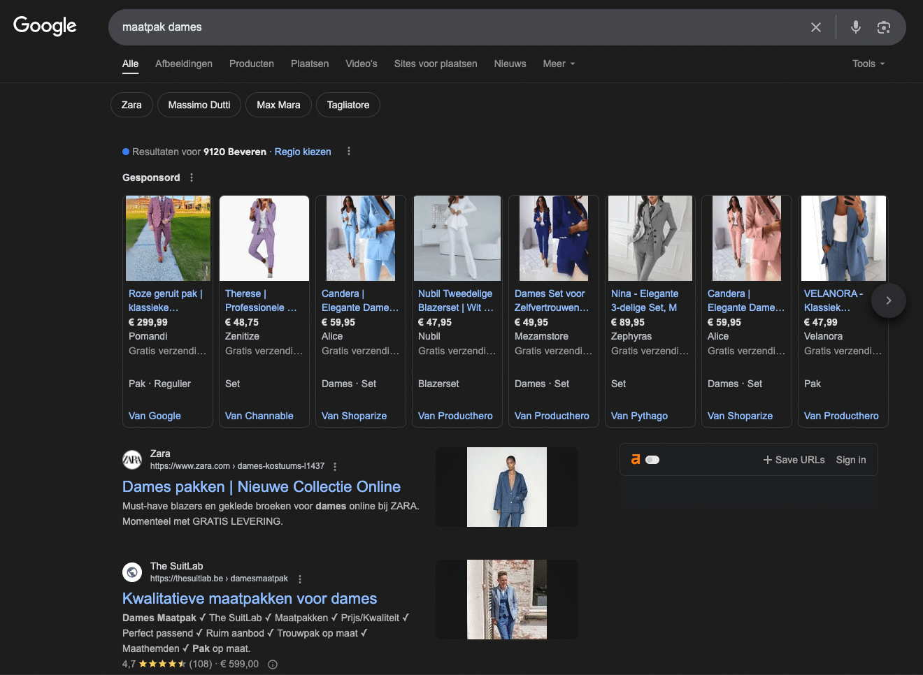
Task: Click Van Google link
Action: (155, 416)
